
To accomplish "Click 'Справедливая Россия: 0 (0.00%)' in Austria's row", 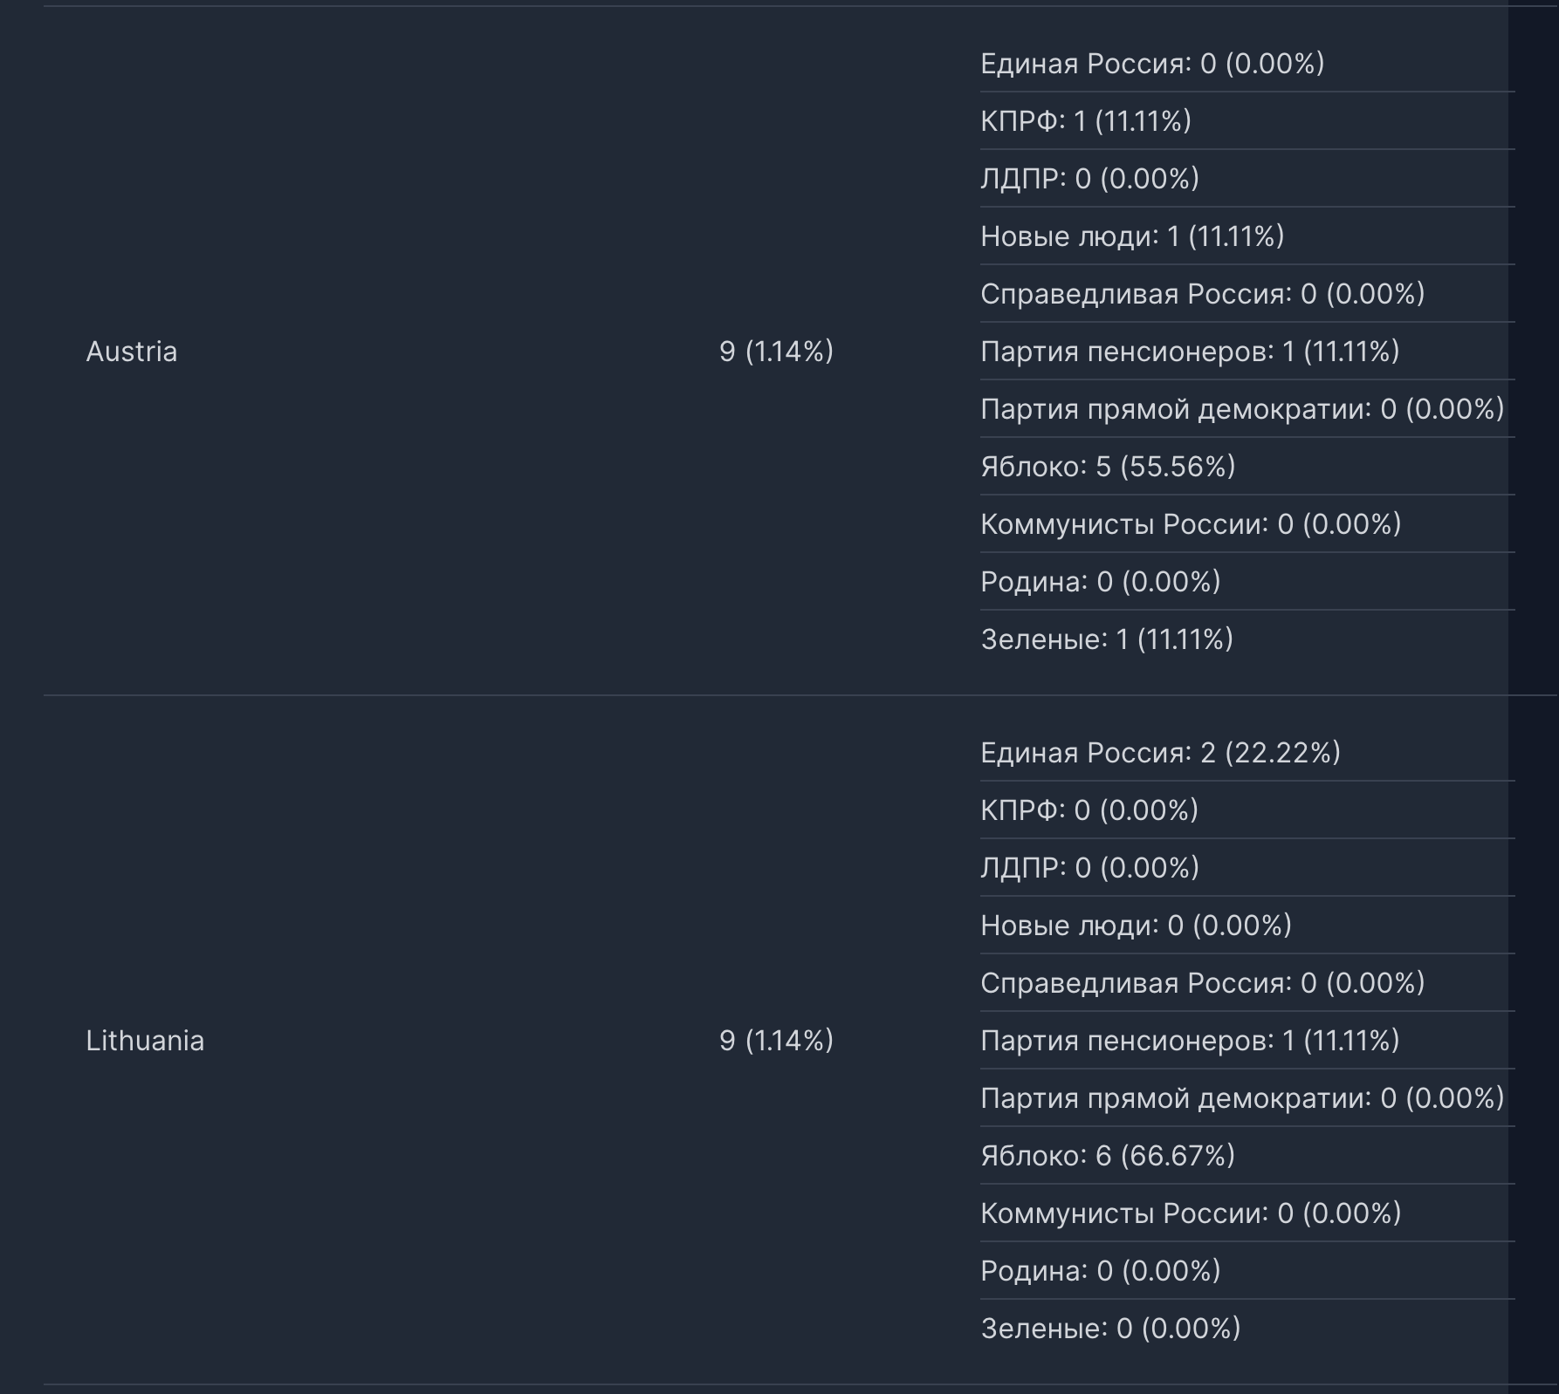I will tap(1203, 294).
